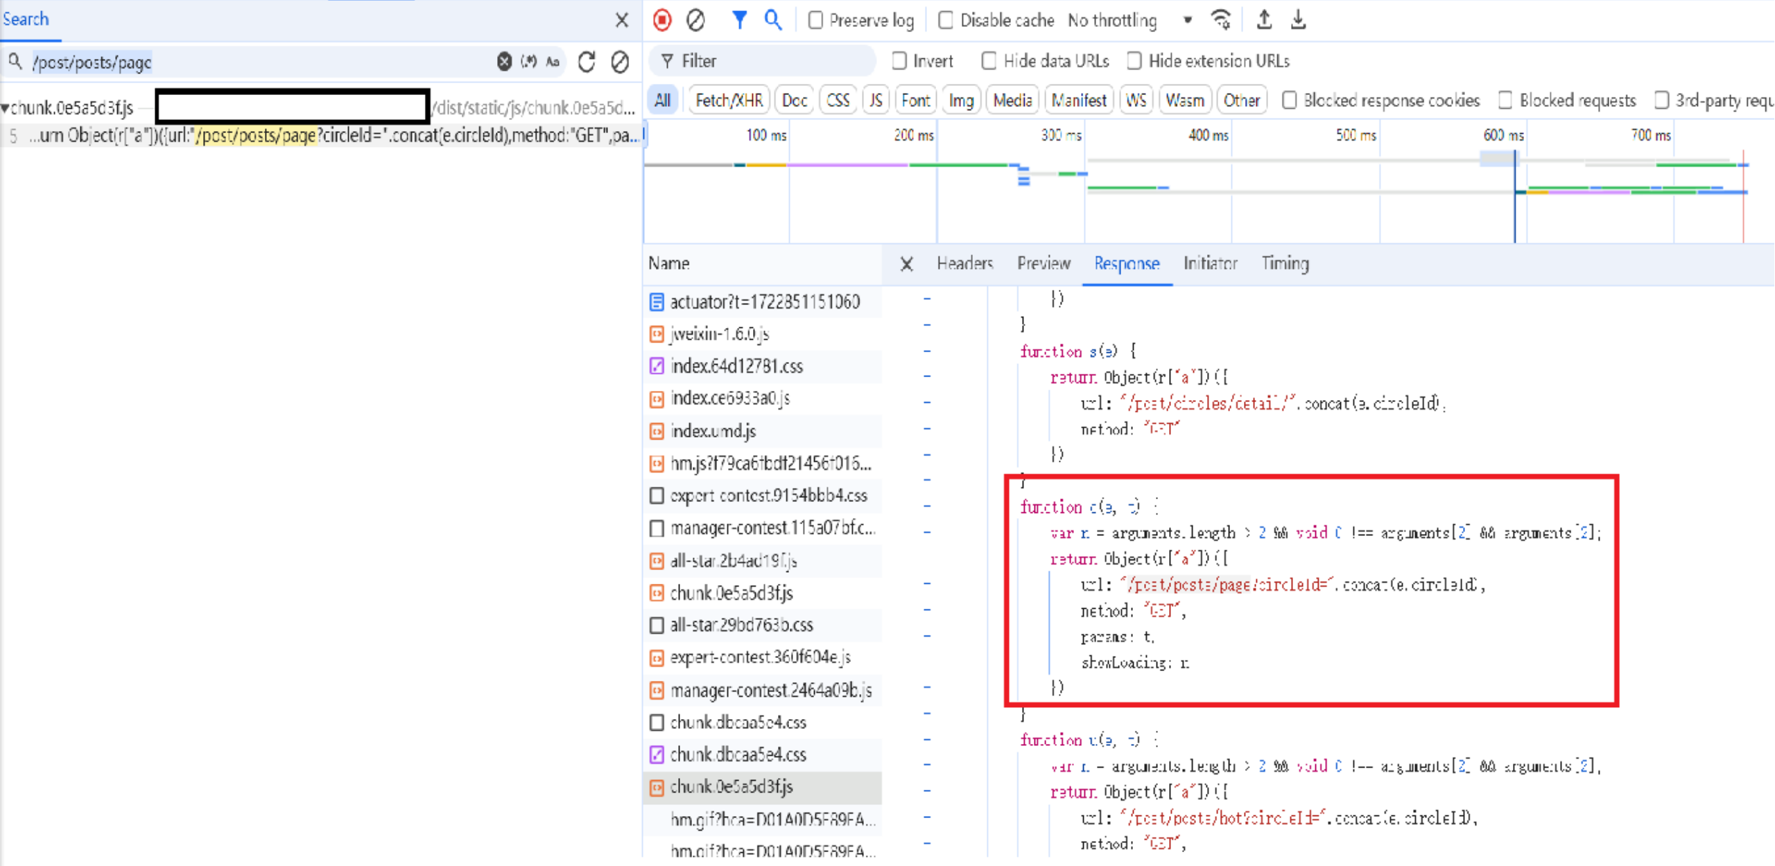The width and height of the screenshot is (1775, 866).
Task: Click the Initiator tab
Action: [1209, 263]
